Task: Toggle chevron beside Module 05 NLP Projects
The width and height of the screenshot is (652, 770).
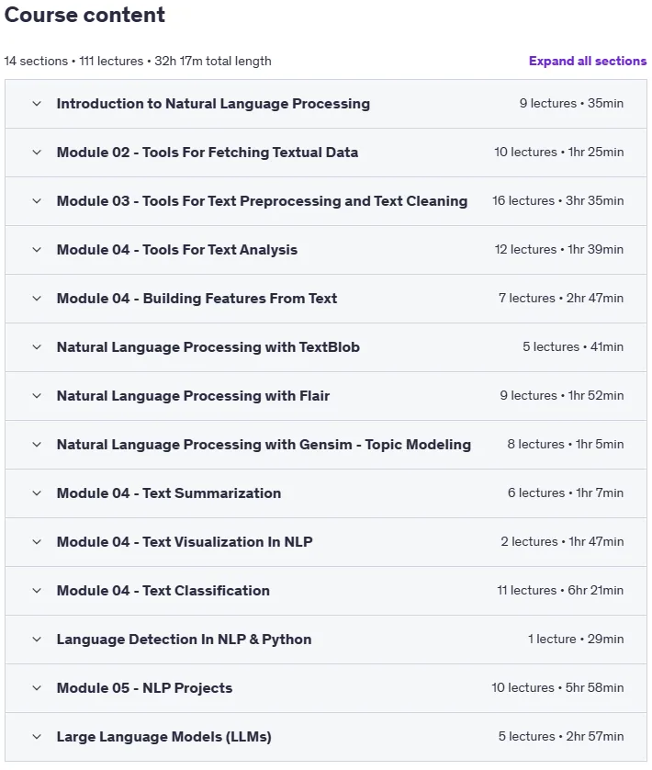Action: click(37, 688)
